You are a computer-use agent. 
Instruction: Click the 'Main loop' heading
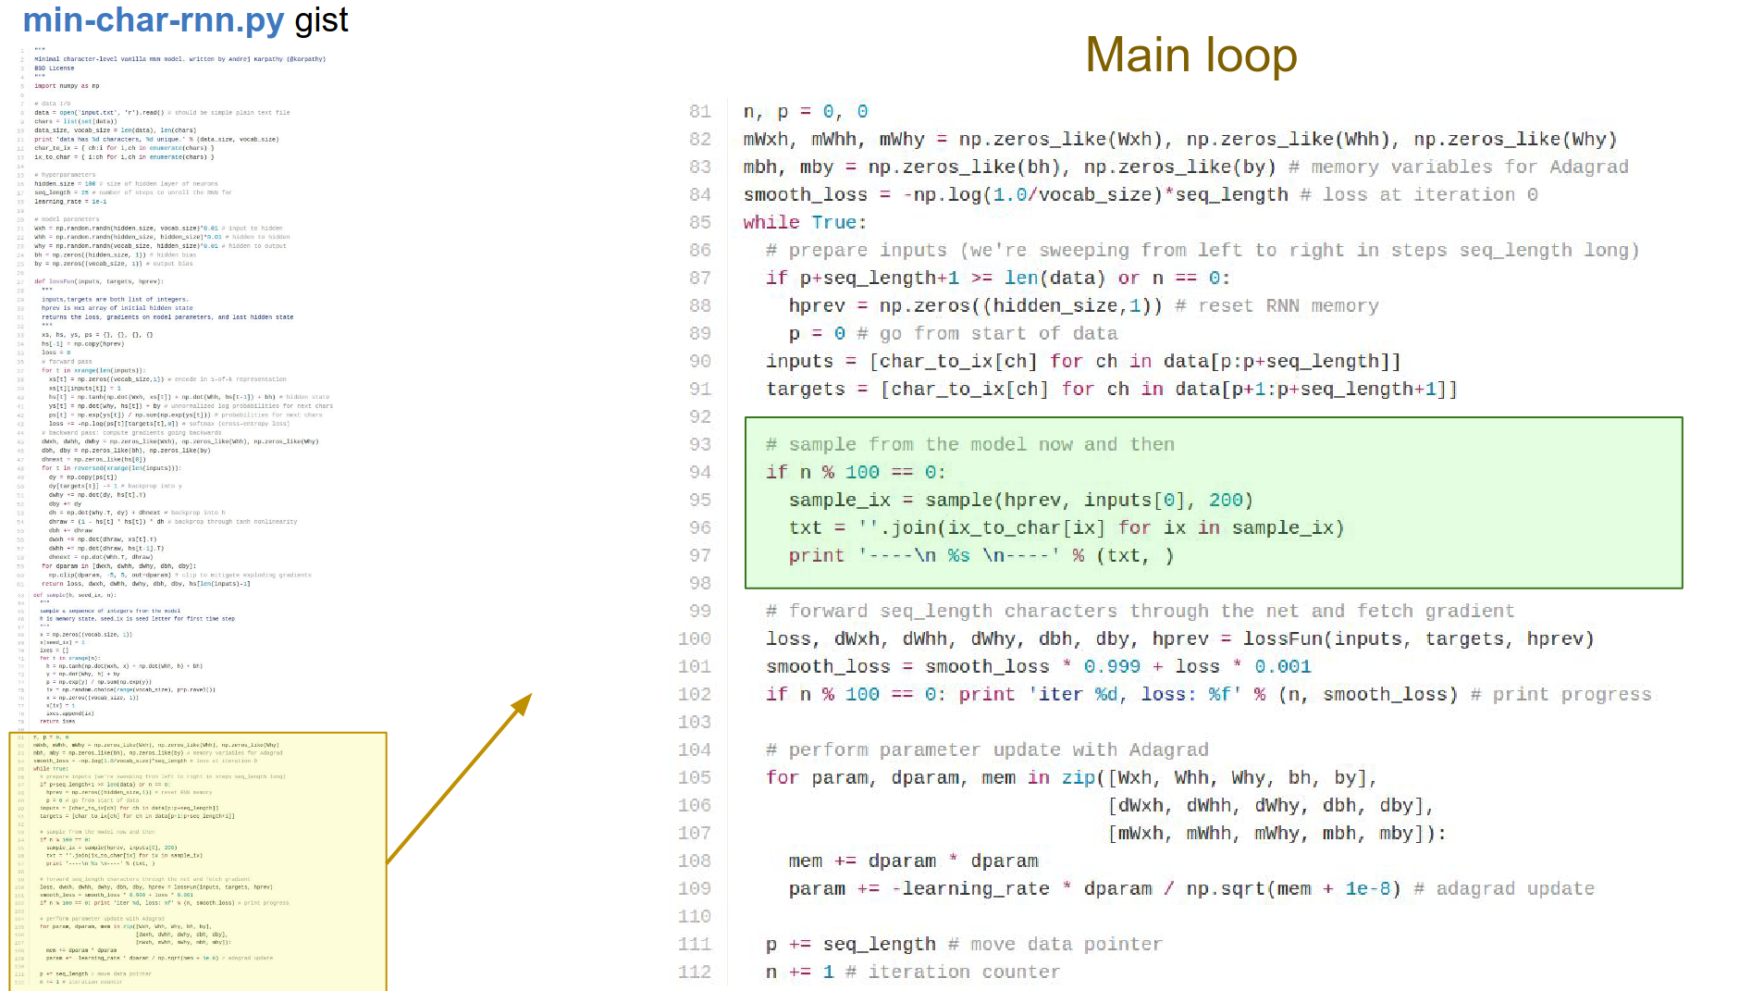[1190, 56]
